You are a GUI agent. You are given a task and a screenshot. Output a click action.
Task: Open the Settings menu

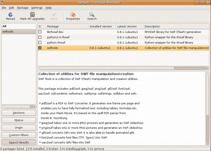click(x=37, y=8)
